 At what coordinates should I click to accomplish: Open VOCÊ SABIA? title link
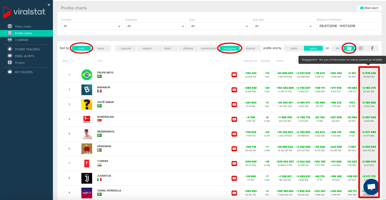pos(106,102)
